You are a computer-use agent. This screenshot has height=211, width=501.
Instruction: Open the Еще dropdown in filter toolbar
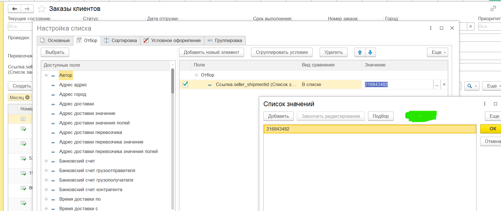[x=437, y=52]
